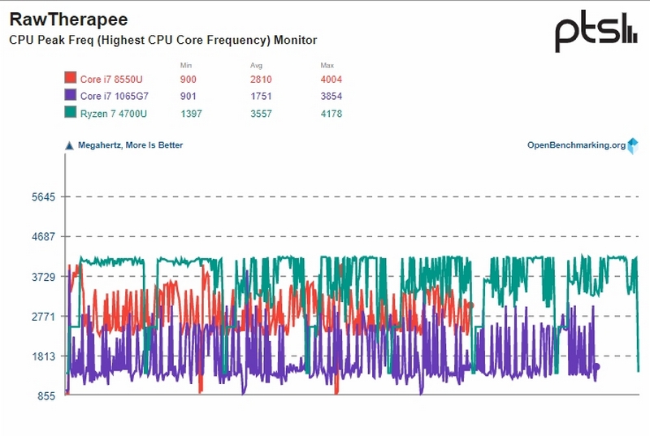Click the Min column header

186,65
